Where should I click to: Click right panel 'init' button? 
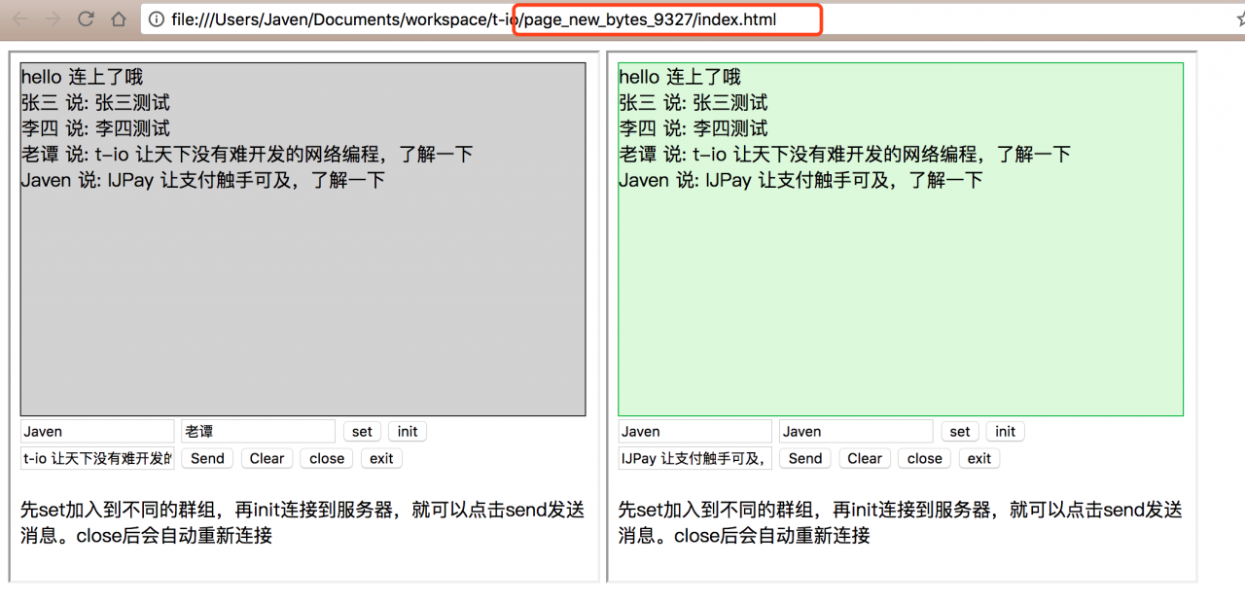point(1006,432)
